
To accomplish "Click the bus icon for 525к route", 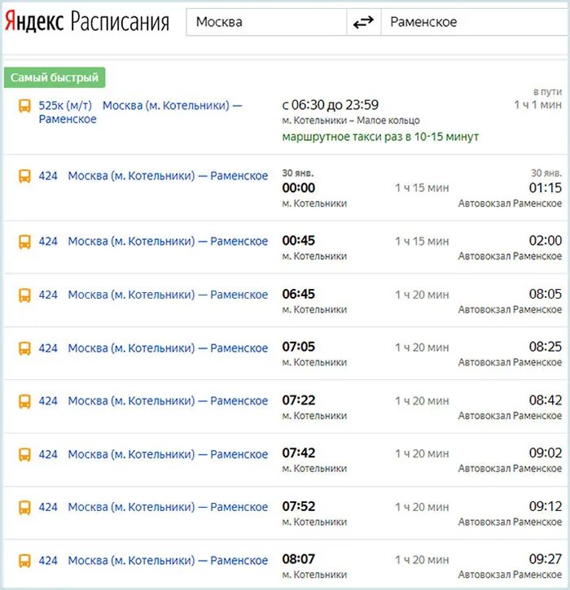I will pos(25,106).
